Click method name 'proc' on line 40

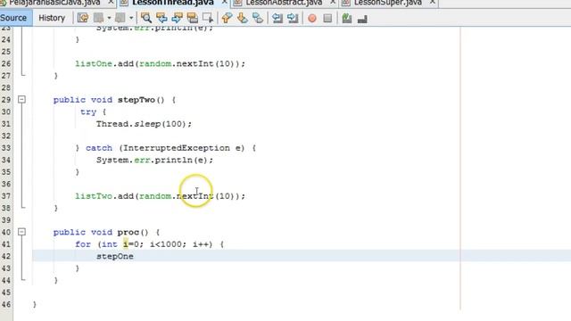point(128,232)
